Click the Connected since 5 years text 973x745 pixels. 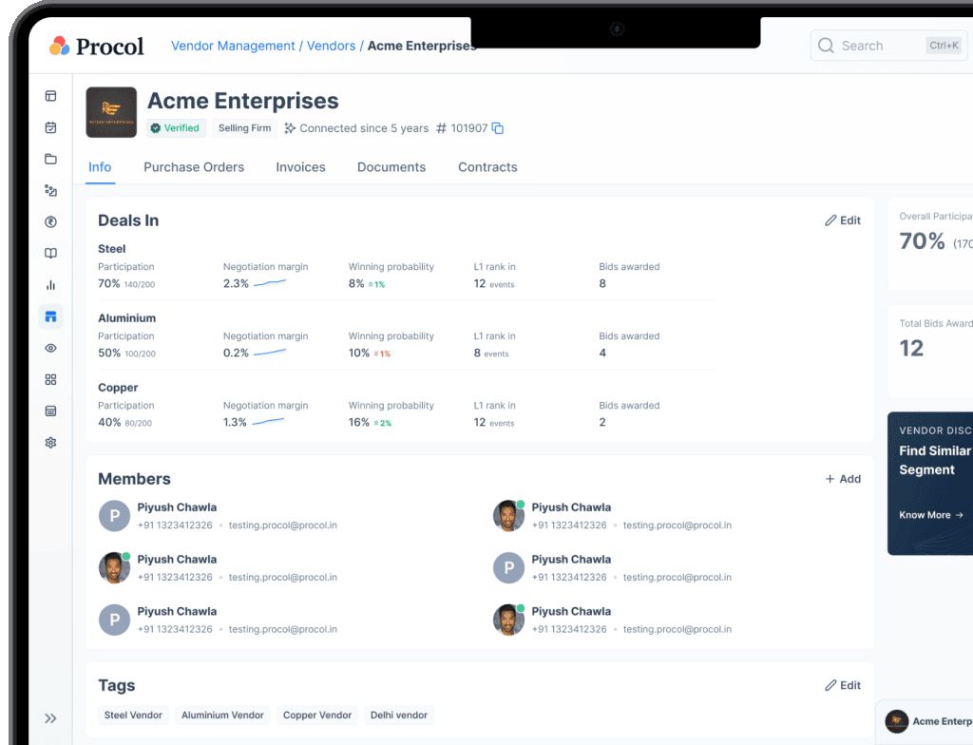tap(364, 128)
